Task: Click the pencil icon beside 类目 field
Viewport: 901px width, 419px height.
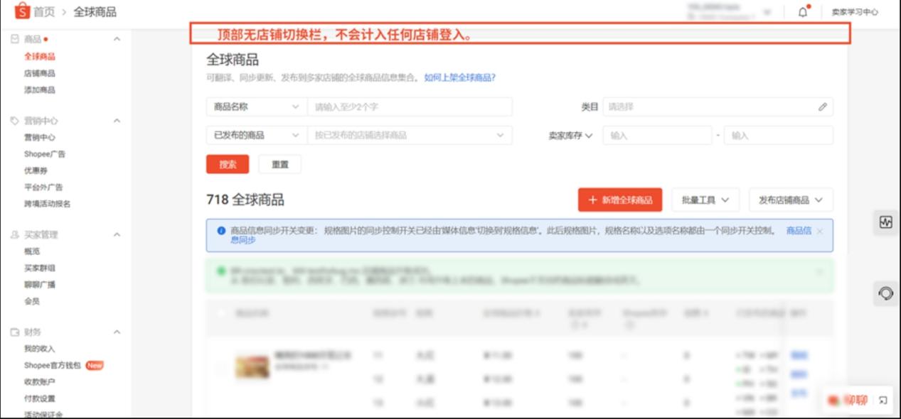Action: [x=823, y=107]
